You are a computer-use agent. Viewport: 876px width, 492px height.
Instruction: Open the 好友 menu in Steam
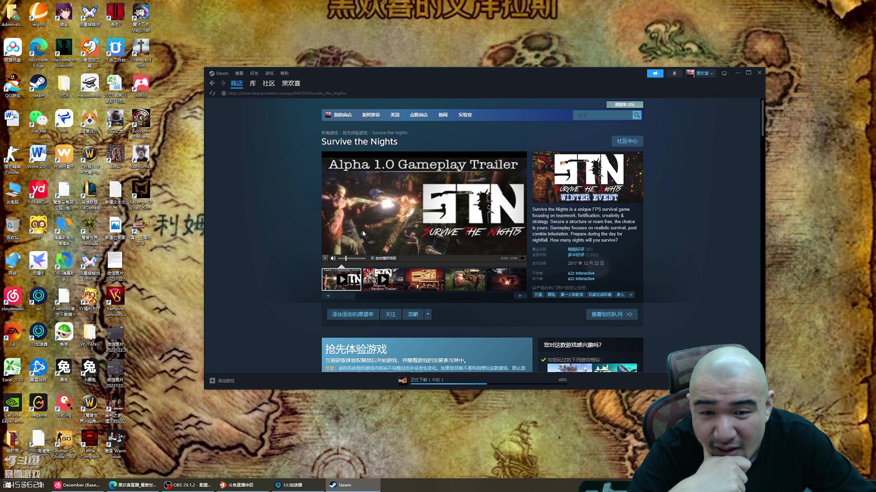pyautogui.click(x=254, y=73)
